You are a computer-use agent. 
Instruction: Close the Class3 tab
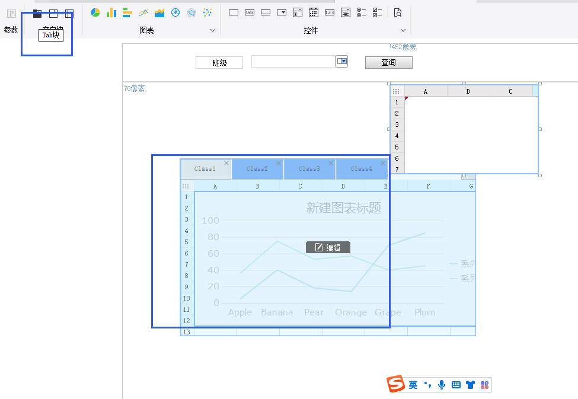[331, 163]
